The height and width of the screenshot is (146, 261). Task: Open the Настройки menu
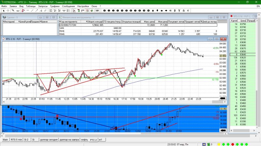[x=83, y=6]
